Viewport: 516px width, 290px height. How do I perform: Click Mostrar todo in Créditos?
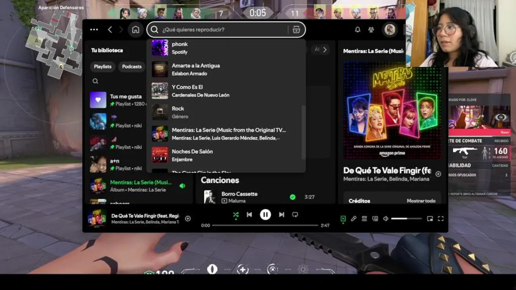[421, 201]
